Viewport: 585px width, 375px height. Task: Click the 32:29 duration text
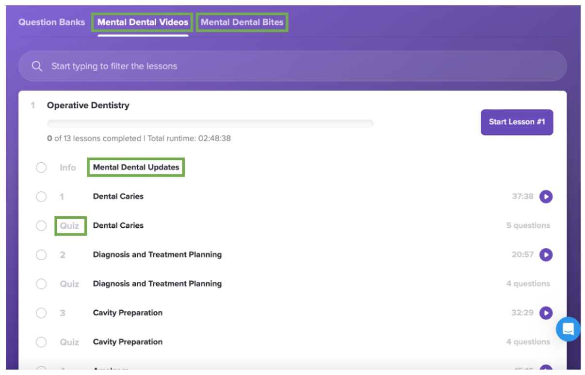(523, 313)
